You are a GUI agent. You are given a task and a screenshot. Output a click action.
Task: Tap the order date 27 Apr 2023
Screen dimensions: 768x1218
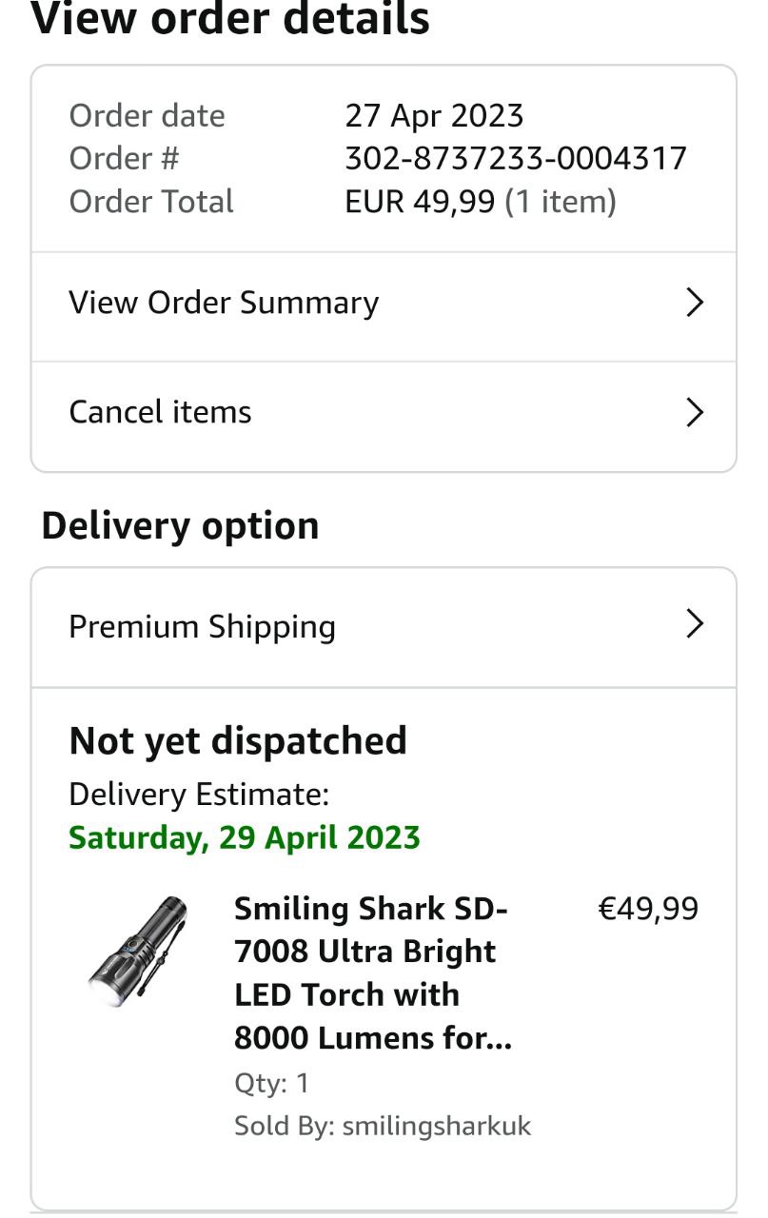[434, 116]
